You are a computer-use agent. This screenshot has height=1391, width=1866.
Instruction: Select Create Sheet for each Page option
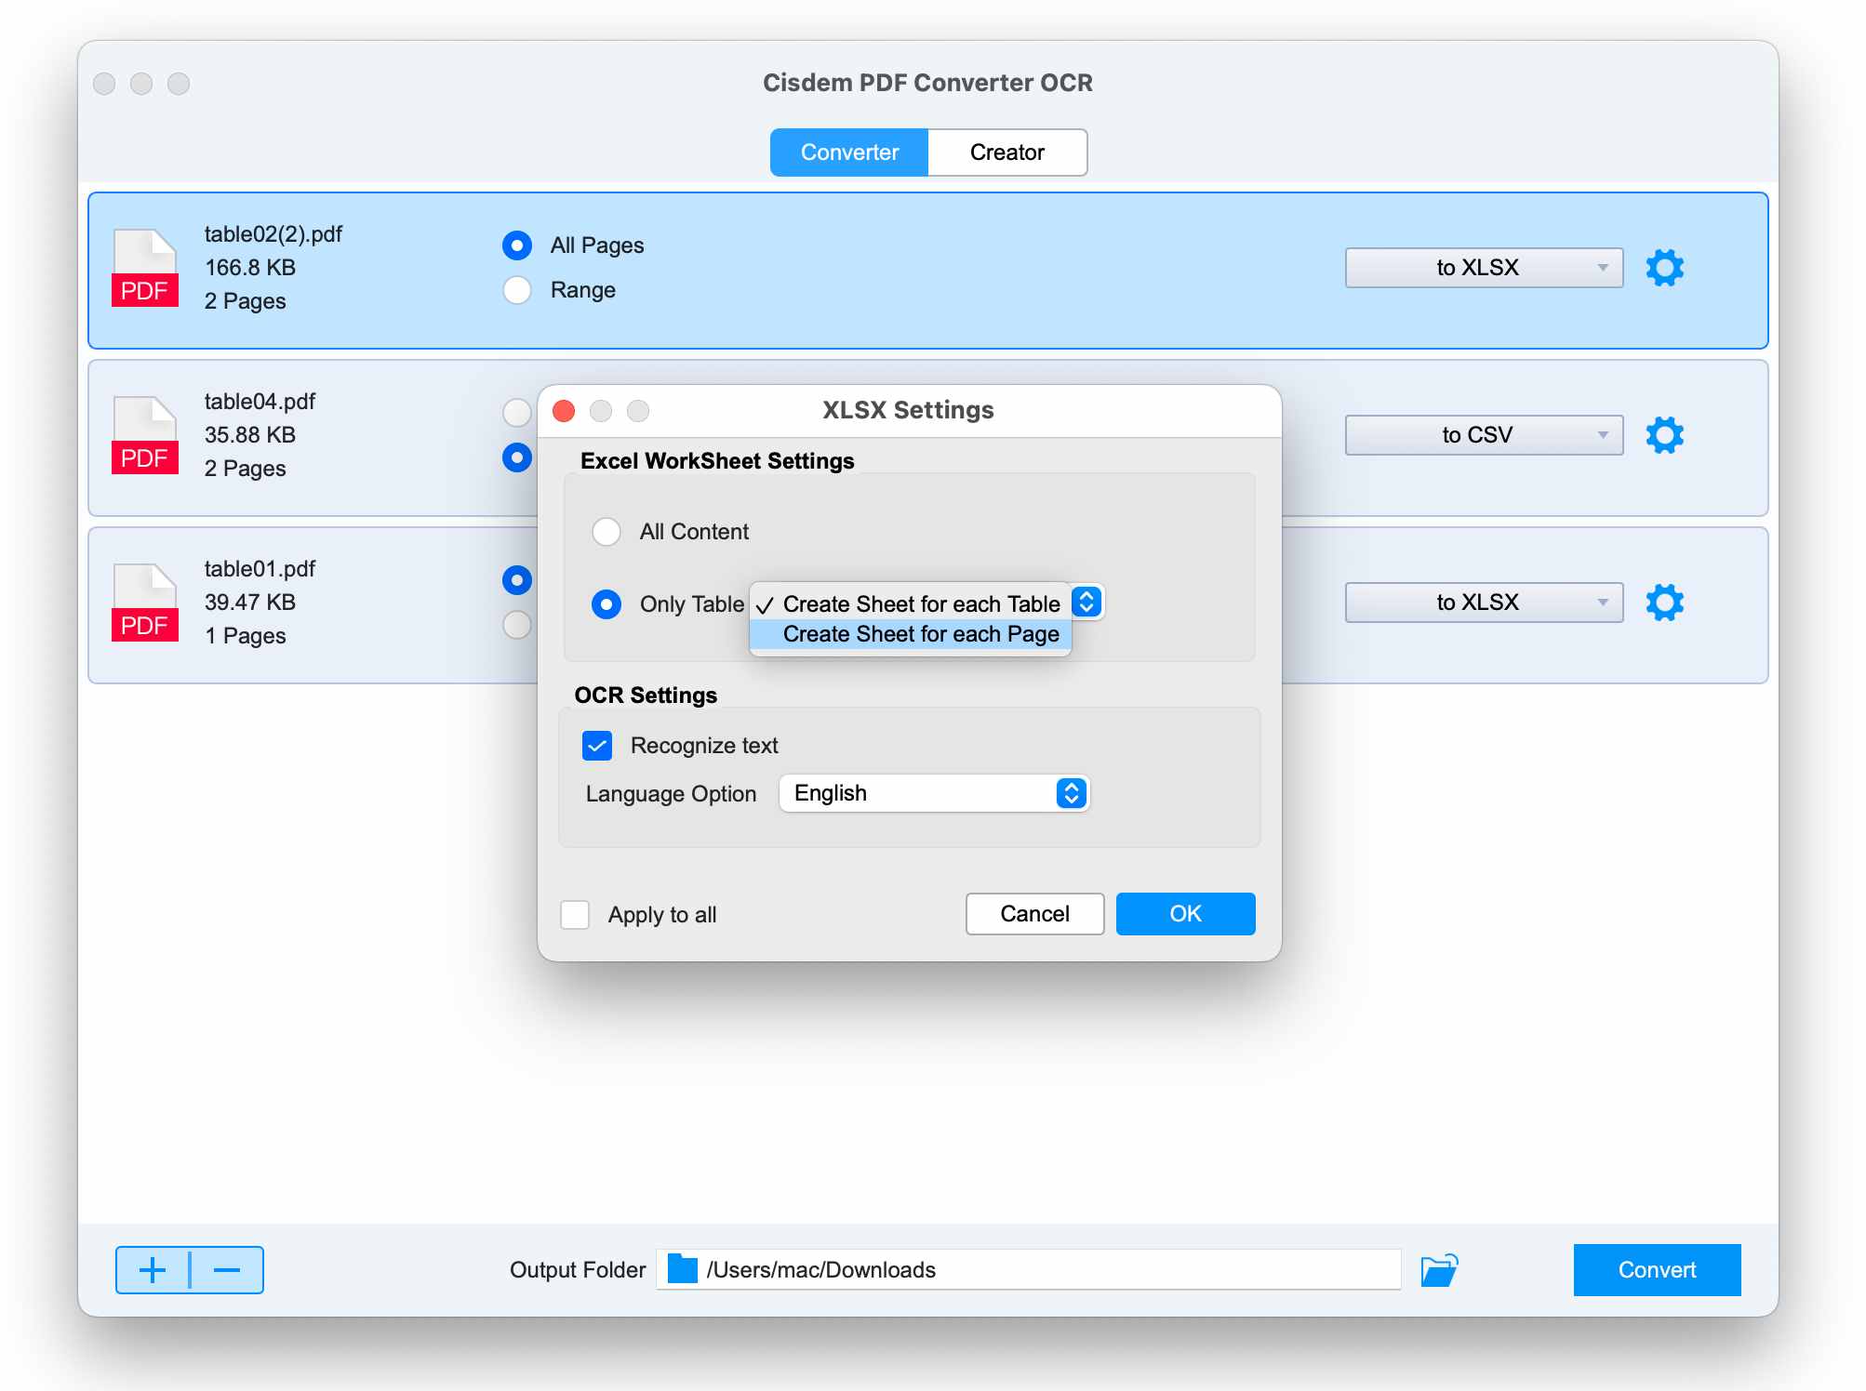pyautogui.click(x=921, y=633)
